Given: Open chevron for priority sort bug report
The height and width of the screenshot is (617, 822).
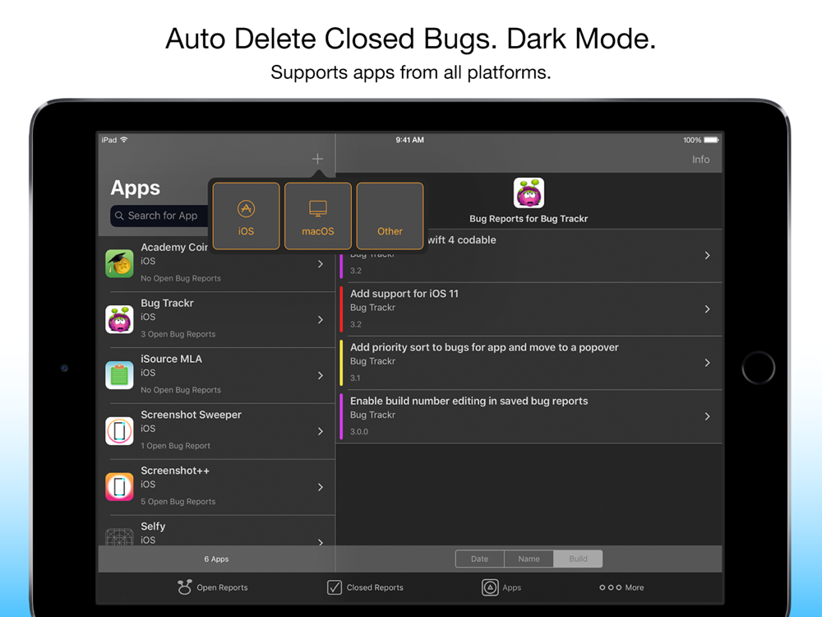Looking at the screenshot, I should point(707,363).
